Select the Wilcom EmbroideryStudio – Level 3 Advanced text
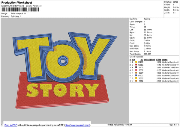This screenshot has height=127, width=180. pyautogui.click(x=21, y=6)
